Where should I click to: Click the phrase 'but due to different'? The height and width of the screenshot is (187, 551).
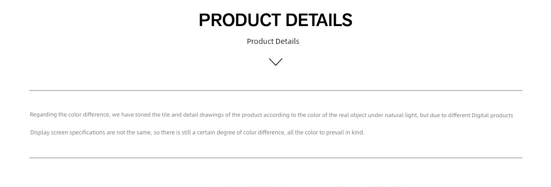(445, 115)
